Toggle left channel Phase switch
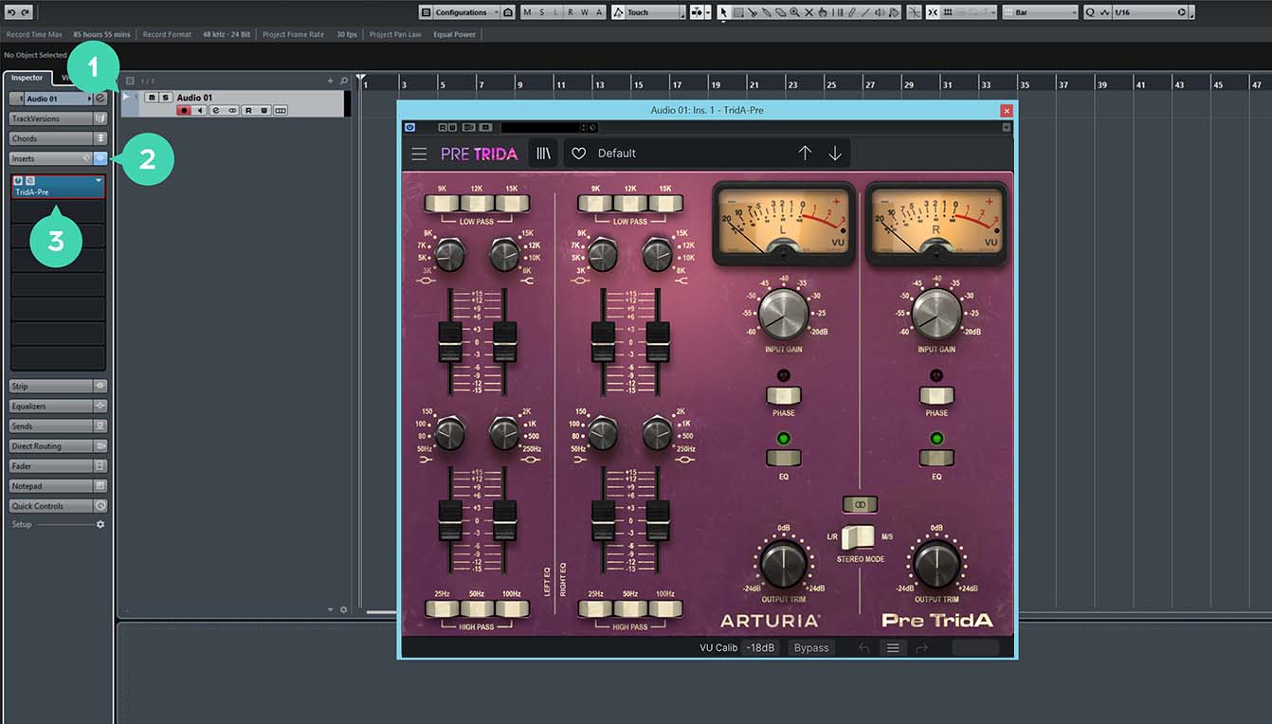This screenshot has width=1272, height=724. pos(784,395)
